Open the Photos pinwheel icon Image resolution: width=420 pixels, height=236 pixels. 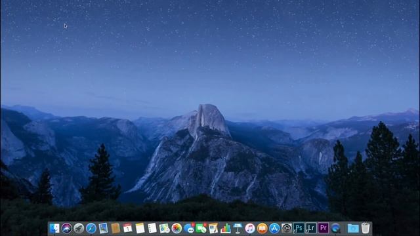[x=177, y=228]
